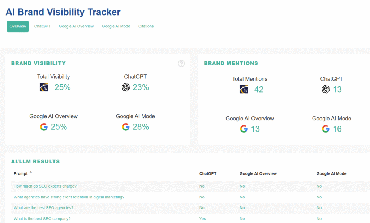This screenshot has height=223, width=370.
Task: Click the Google logo next to 25% Overview visibility
Action: 44,127
